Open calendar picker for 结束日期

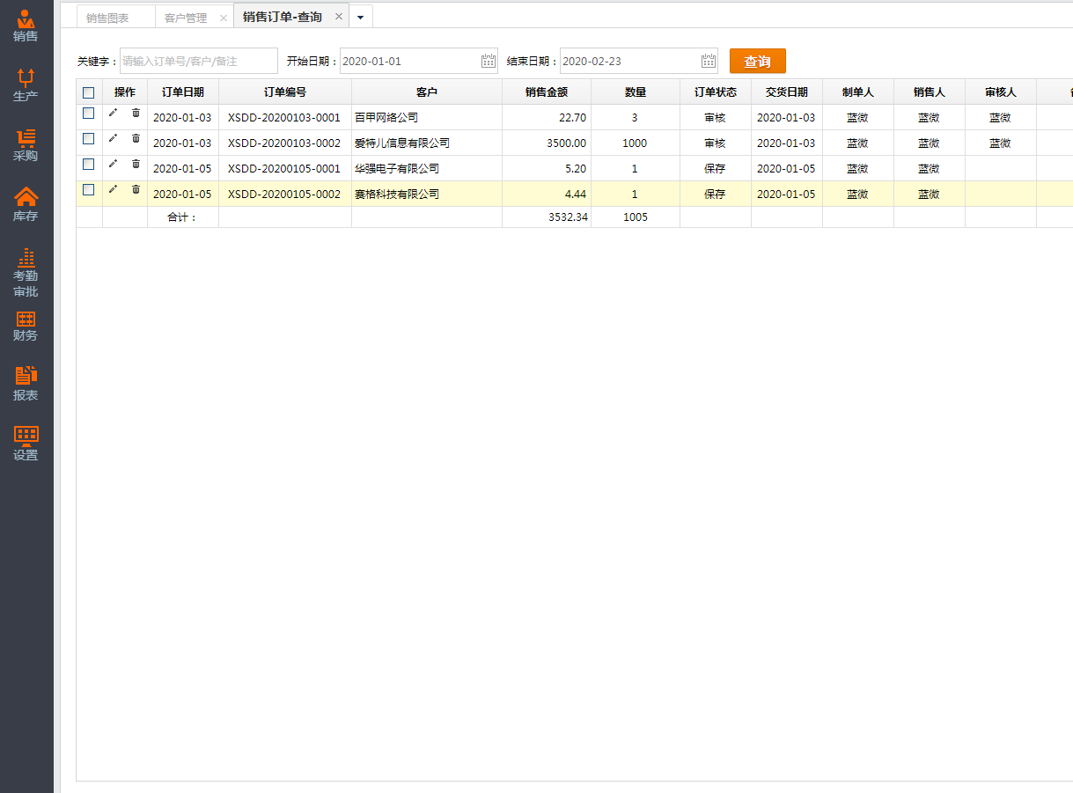coord(709,61)
